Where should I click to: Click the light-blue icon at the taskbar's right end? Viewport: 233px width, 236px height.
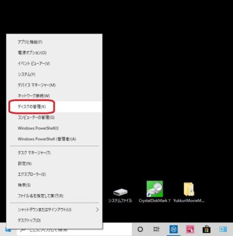[224, 230]
